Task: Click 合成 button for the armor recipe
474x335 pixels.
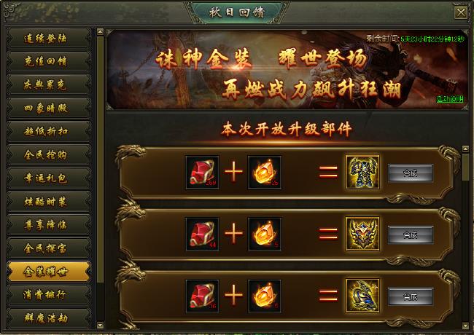Action: (411, 173)
